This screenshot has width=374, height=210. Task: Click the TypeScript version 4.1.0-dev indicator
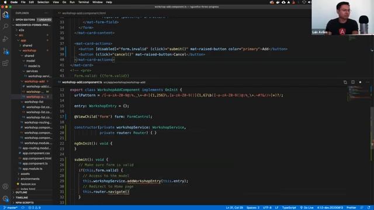330,208
